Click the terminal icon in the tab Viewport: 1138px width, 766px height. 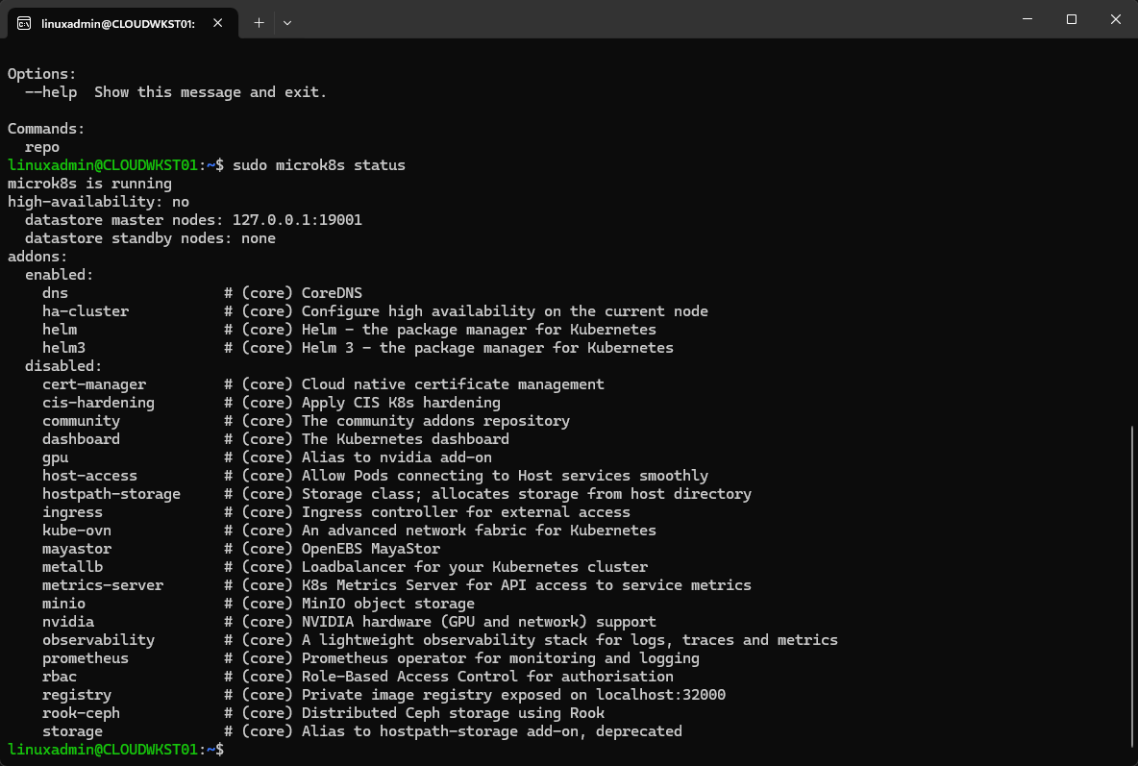24,22
